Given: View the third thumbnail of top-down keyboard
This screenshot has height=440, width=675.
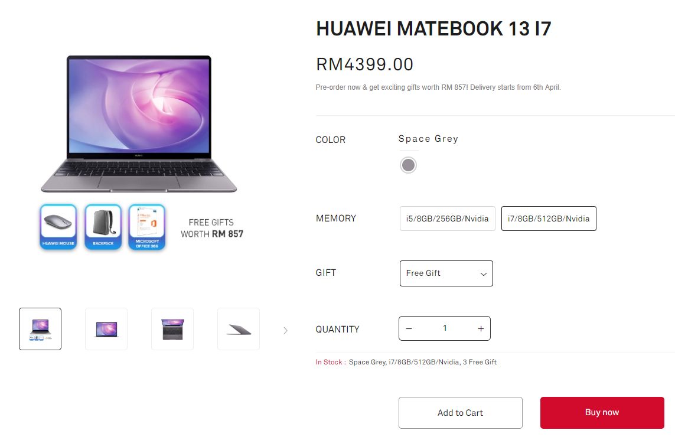Looking at the screenshot, I should click(x=172, y=329).
